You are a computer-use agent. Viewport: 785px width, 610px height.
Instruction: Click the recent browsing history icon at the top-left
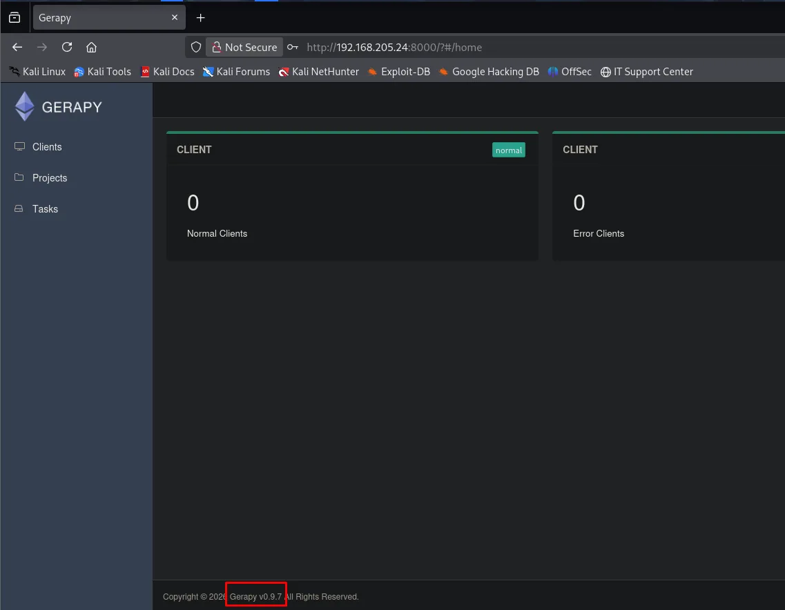point(14,17)
